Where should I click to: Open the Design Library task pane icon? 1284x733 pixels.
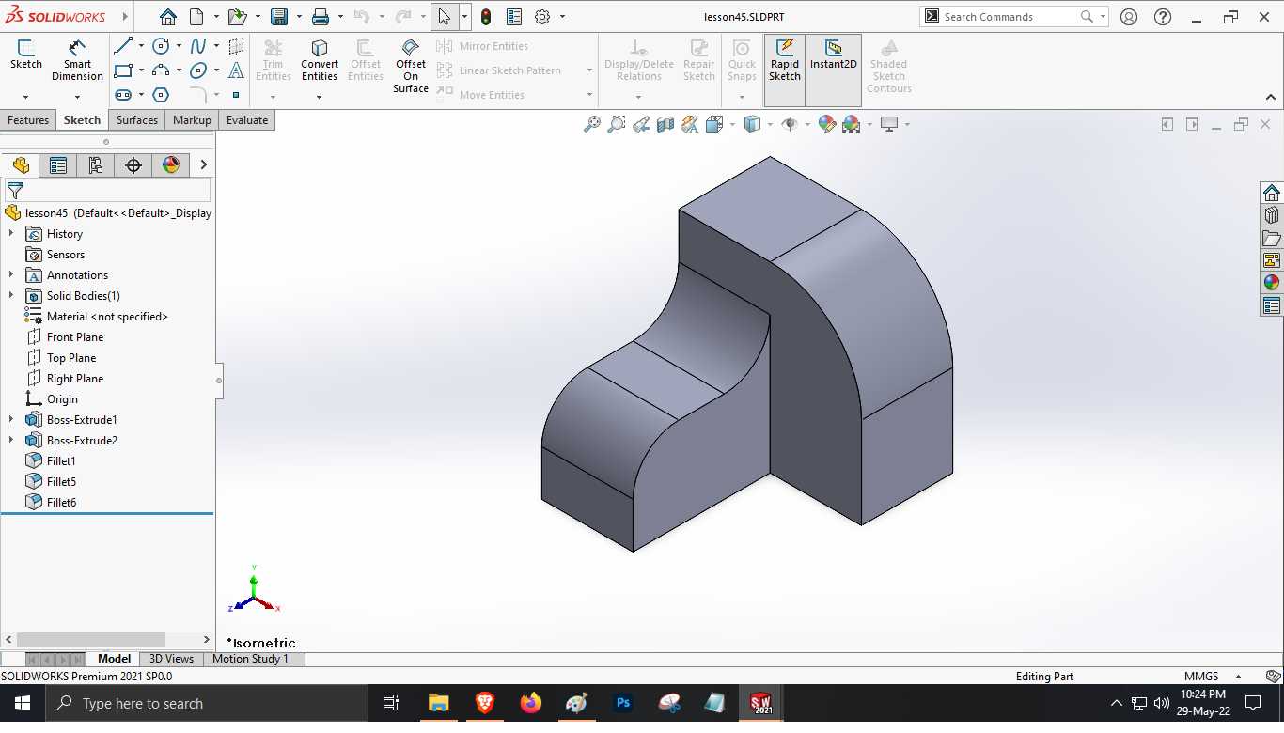click(1272, 215)
